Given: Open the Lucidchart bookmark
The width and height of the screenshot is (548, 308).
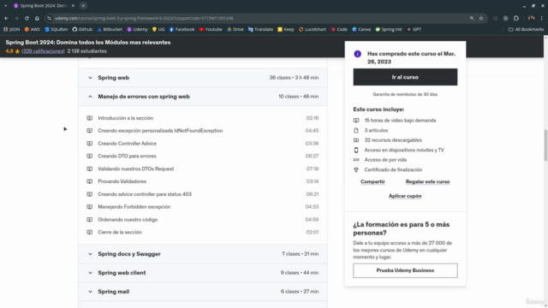Looking at the screenshot, I should coord(313,29).
